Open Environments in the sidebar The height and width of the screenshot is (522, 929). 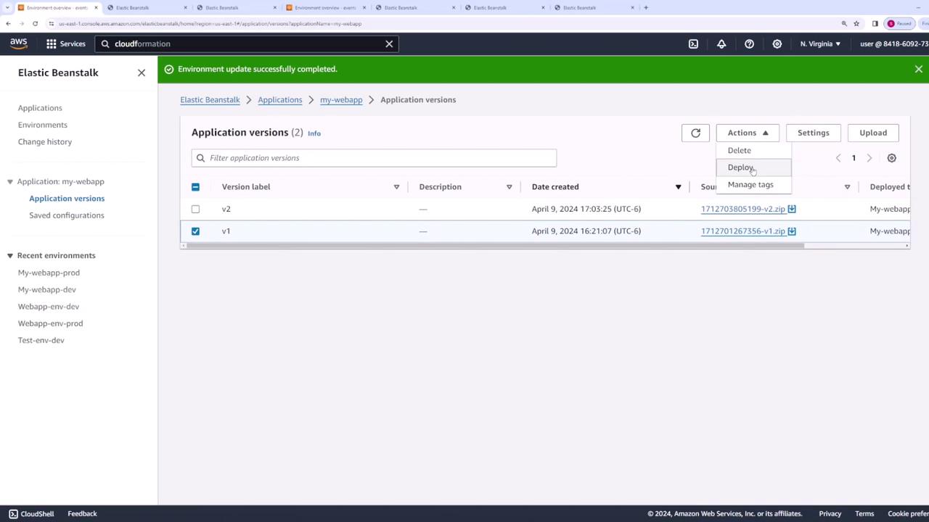pos(43,125)
